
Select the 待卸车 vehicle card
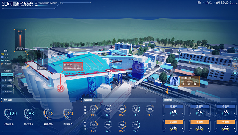pyautogui.click(x=225, y=125)
